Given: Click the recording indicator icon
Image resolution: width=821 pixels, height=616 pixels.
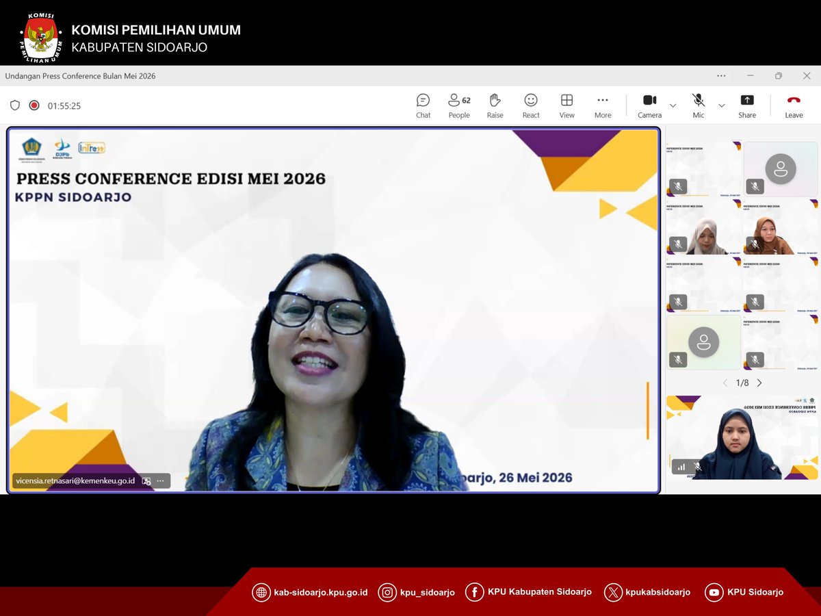Looking at the screenshot, I should [x=34, y=105].
